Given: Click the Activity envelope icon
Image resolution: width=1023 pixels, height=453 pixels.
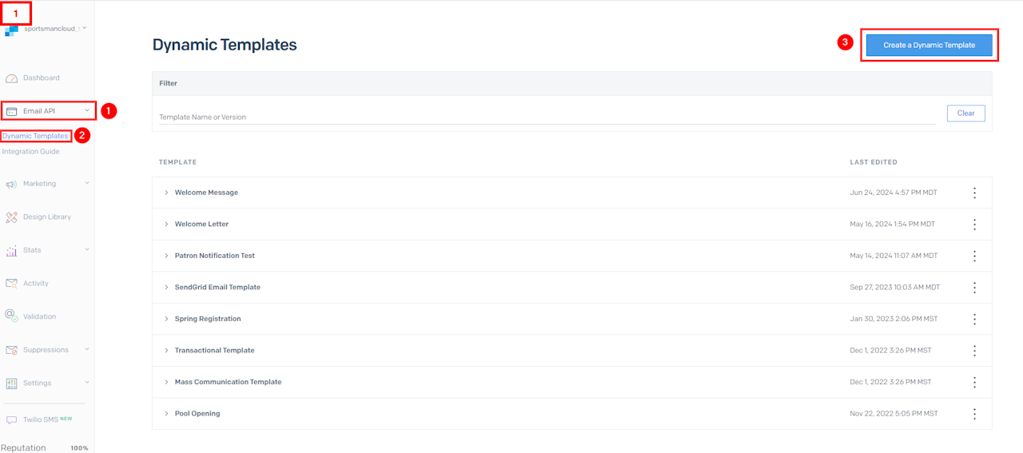Looking at the screenshot, I should [x=11, y=284].
